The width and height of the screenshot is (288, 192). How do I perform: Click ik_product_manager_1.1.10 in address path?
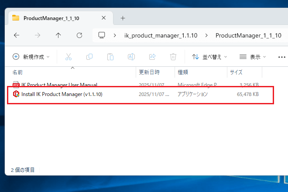click(161, 35)
